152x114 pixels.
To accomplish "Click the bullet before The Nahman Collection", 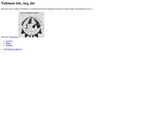I will point(1,49).
